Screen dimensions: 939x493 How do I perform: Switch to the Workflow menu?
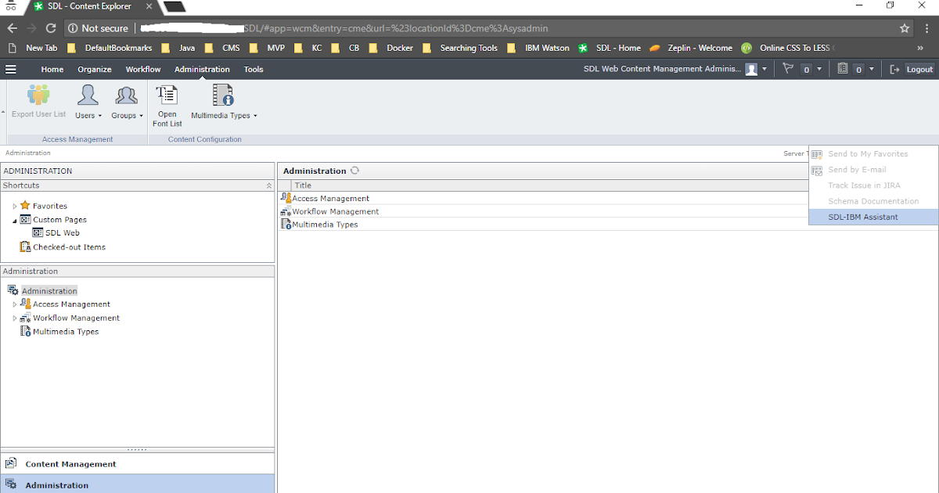tap(142, 69)
